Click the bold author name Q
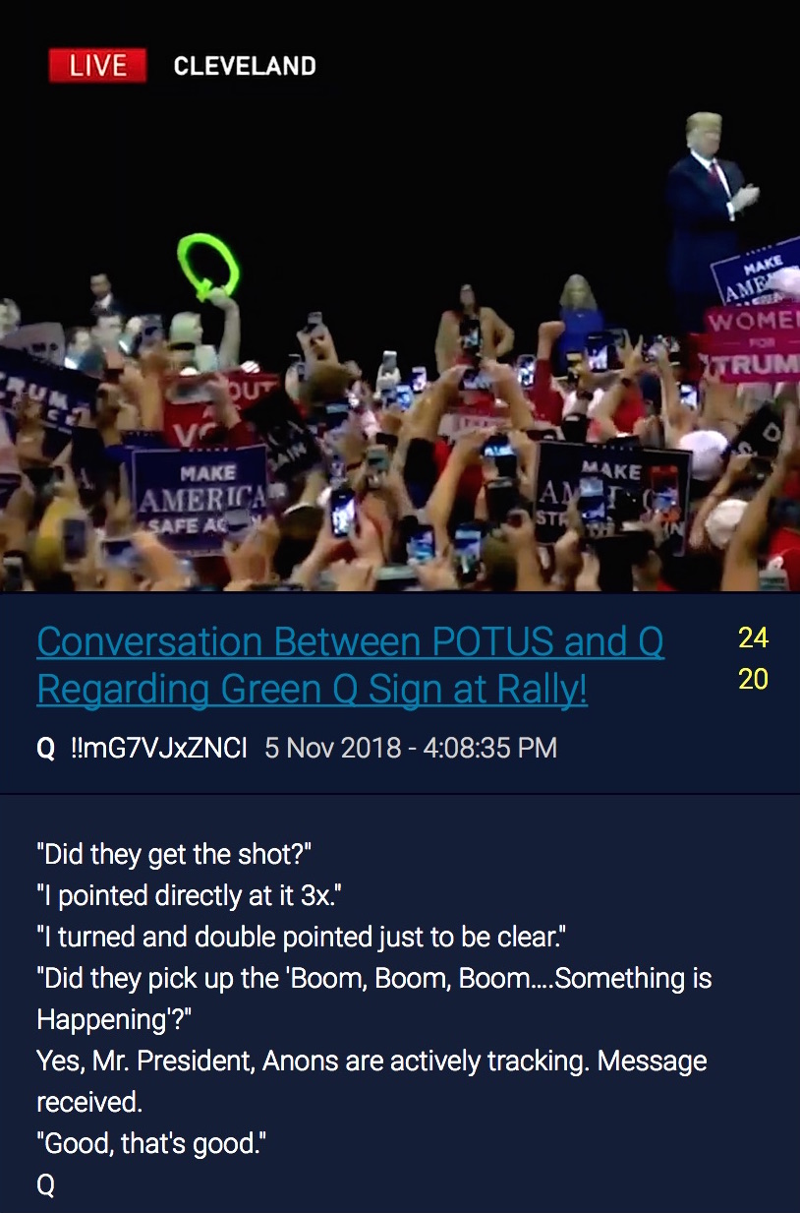Viewport: 800px width, 1213px height. click(x=45, y=749)
